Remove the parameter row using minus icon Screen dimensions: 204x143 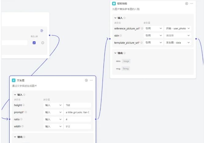(43, 43)
